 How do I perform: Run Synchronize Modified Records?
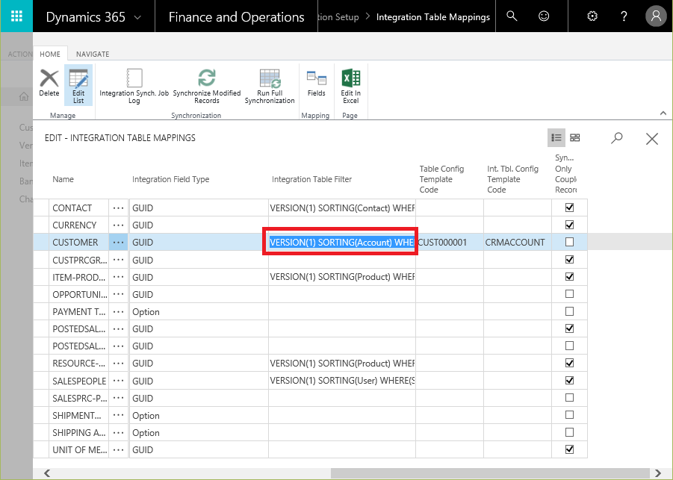click(x=207, y=86)
